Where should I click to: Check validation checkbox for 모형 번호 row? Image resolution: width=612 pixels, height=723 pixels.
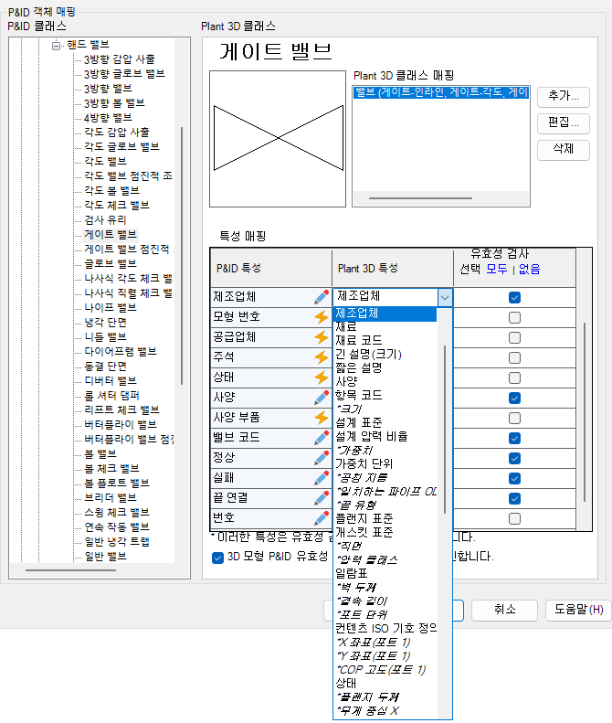pyautogui.click(x=515, y=318)
